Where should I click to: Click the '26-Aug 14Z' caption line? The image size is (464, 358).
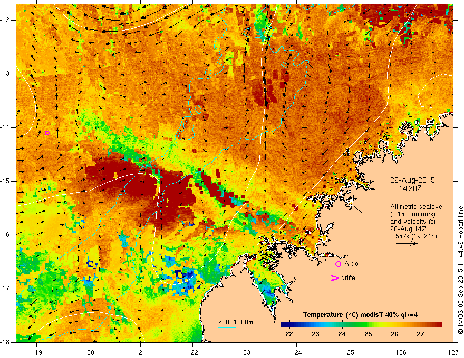[408, 229]
